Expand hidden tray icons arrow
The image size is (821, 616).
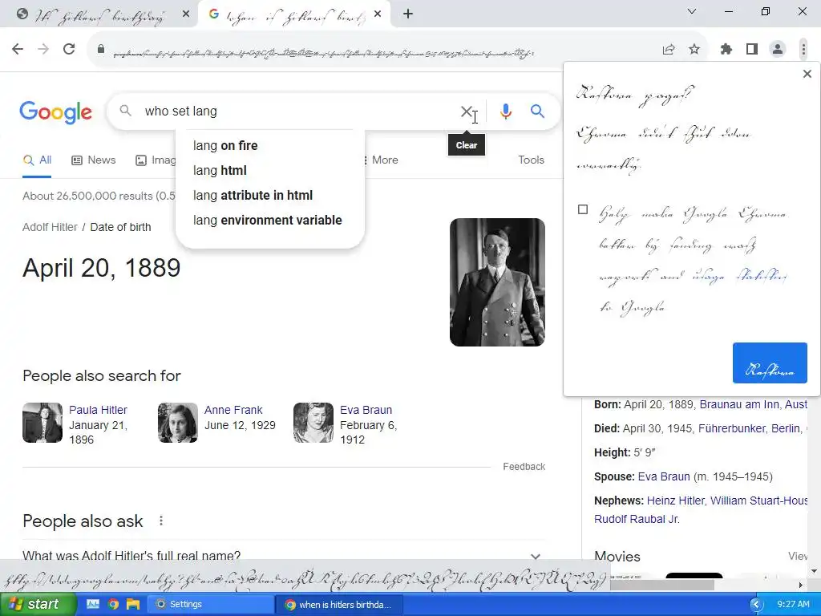[x=756, y=605]
